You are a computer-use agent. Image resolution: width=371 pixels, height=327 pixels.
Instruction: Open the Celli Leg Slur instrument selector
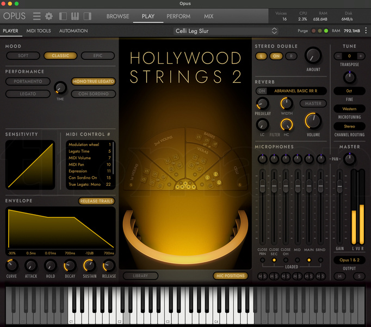pos(226,31)
